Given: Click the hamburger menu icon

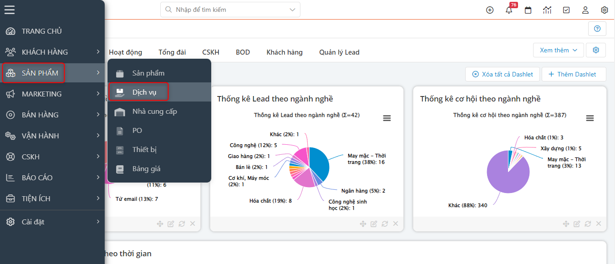Looking at the screenshot, I should (x=10, y=10).
